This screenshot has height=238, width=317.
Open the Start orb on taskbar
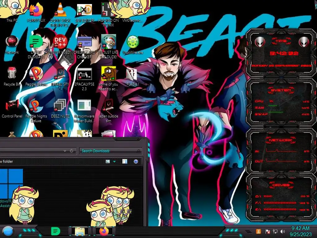pos(8,231)
